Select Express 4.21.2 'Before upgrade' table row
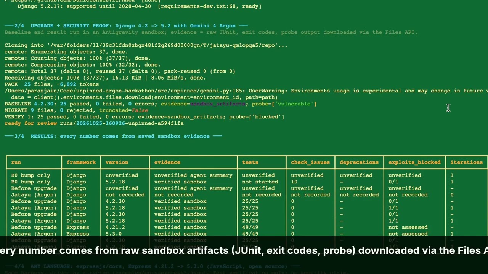The width and height of the screenshot is (488, 274). pyautogui.click(x=247, y=227)
